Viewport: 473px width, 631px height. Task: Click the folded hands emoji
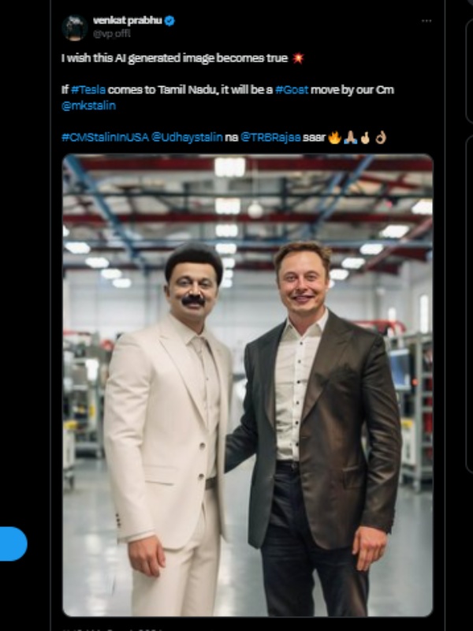point(350,137)
